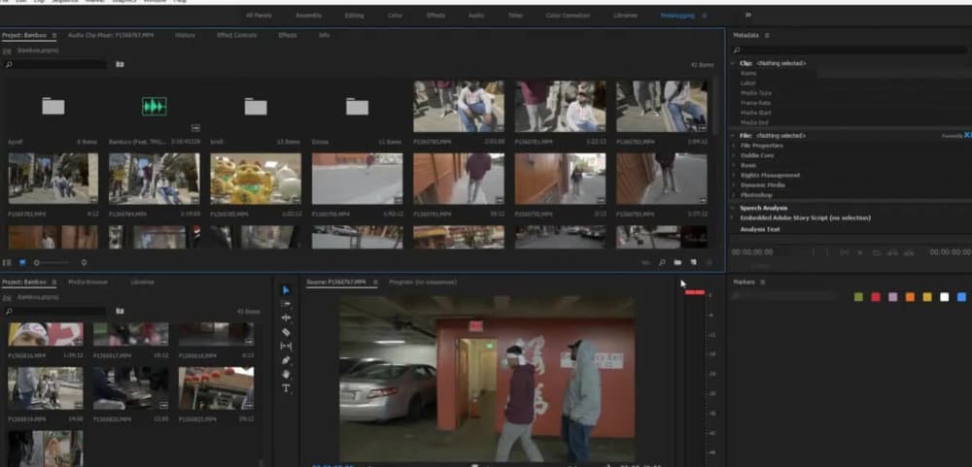
Task: Expand Dublin Core metadata group
Action: (733, 155)
